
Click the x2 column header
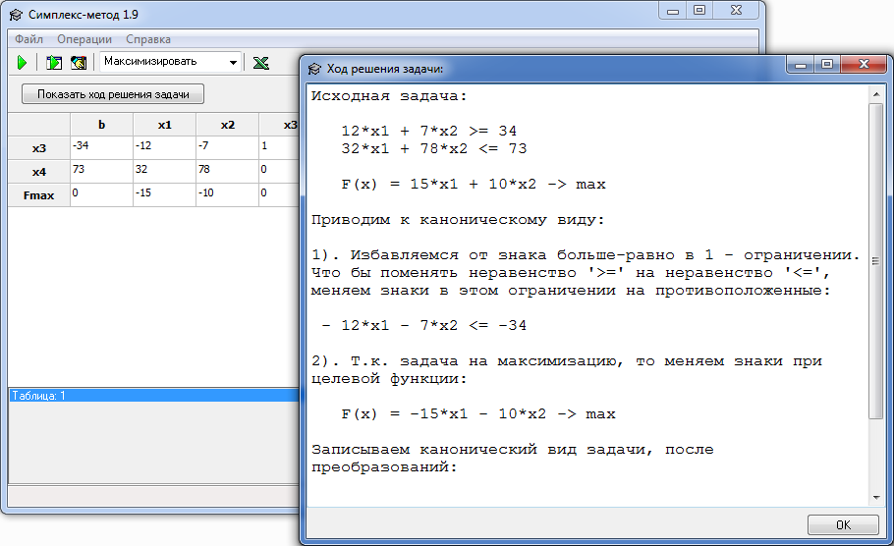pos(227,125)
